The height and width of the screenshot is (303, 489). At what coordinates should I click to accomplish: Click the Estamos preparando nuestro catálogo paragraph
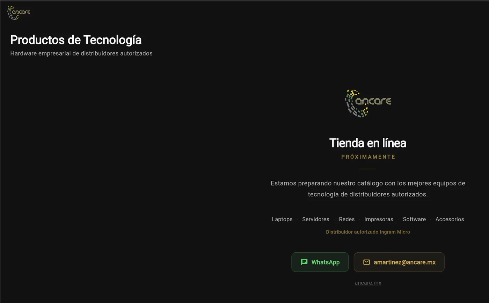click(368, 189)
